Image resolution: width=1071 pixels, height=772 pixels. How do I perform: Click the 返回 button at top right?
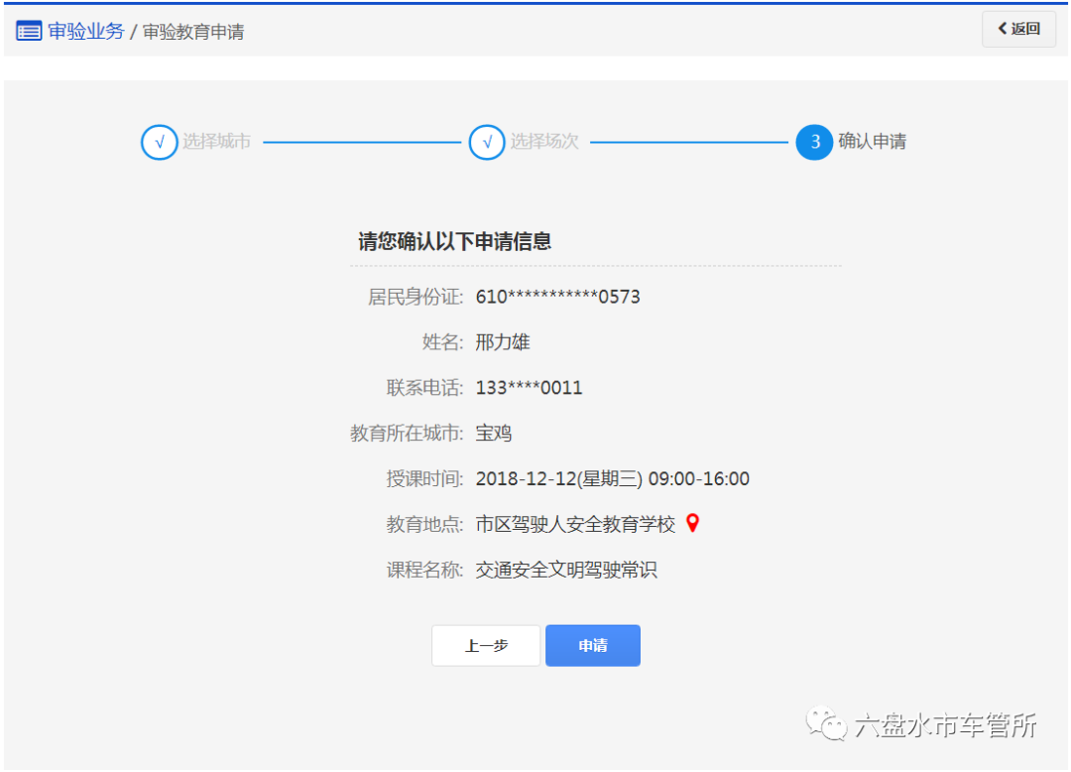[1018, 29]
